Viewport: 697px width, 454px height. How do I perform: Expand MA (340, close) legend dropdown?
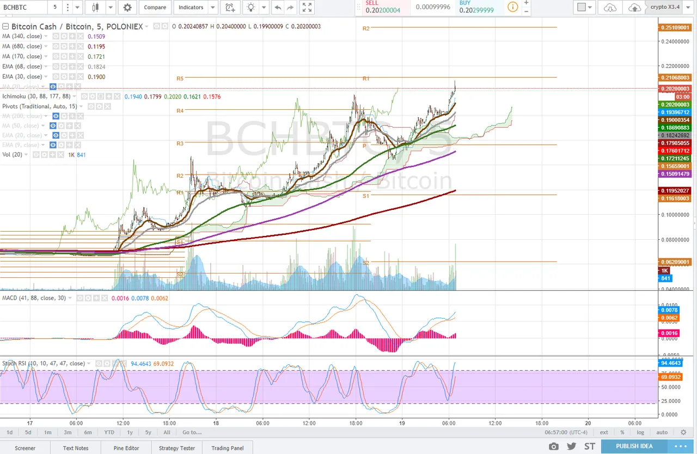coord(46,36)
